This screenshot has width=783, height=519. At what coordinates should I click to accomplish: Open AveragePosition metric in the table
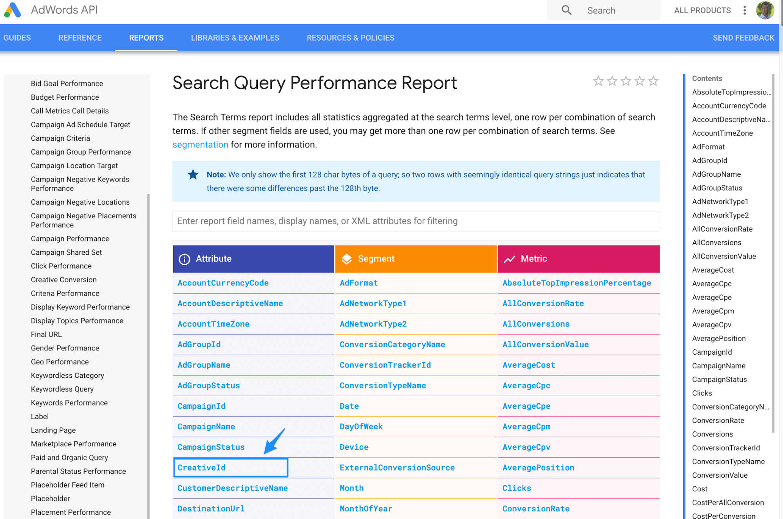click(x=538, y=467)
